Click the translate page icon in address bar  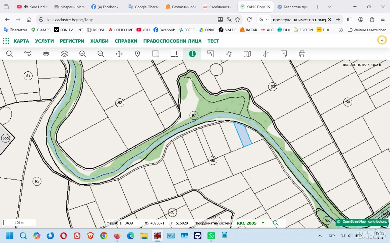pos(229,19)
